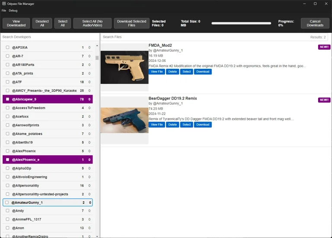Tick the @Abricapew_9 checkbox
This screenshot has width=332, height=238.
click(x=7, y=99)
